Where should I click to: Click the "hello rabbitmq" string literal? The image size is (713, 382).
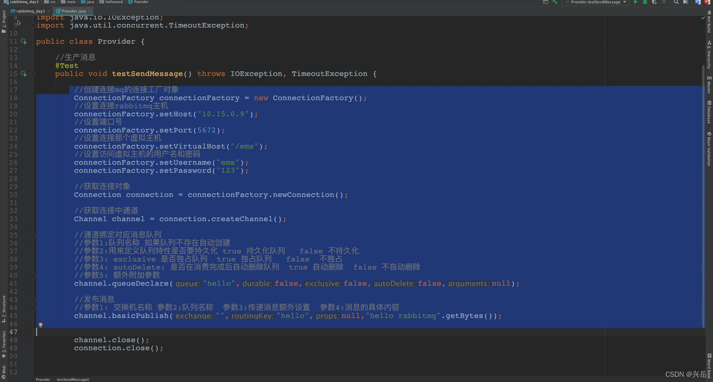tap(403, 316)
